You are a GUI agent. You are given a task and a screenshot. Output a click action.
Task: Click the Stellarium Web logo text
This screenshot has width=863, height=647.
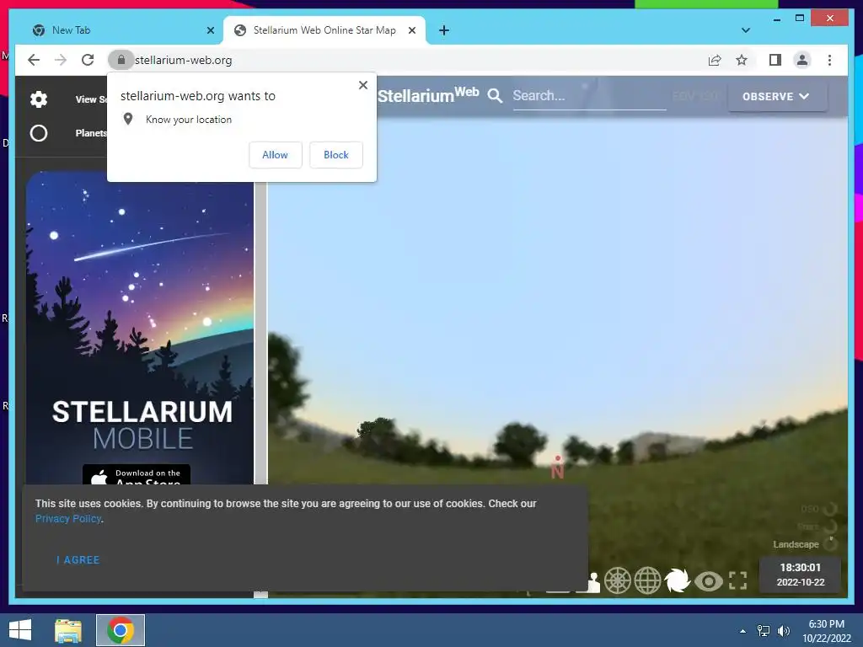(x=428, y=94)
